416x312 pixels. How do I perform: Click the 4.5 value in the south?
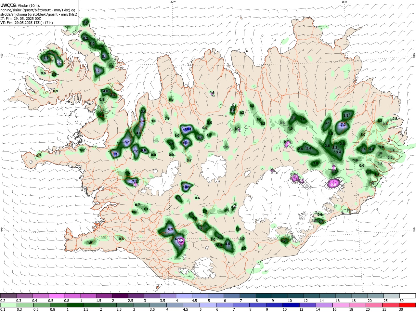(x=227, y=244)
